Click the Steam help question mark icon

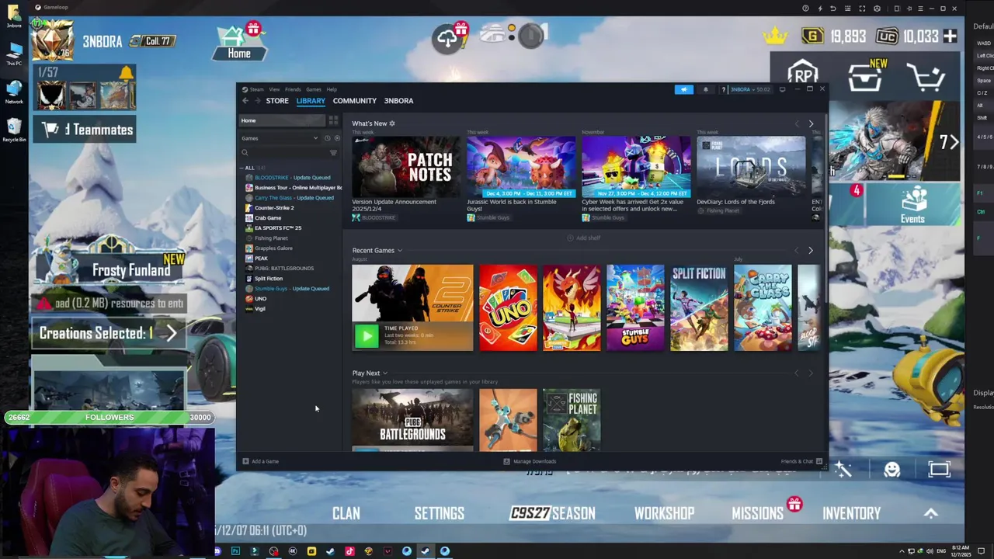coord(724,89)
